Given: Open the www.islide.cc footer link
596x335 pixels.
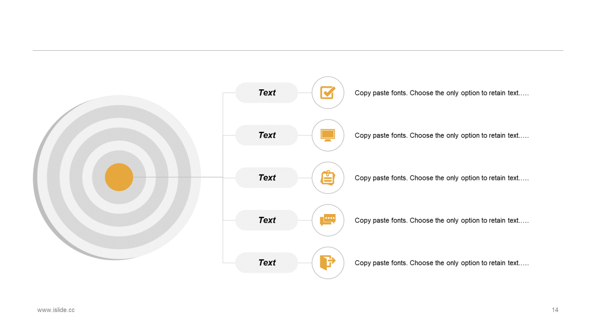Looking at the screenshot, I should point(56,310).
